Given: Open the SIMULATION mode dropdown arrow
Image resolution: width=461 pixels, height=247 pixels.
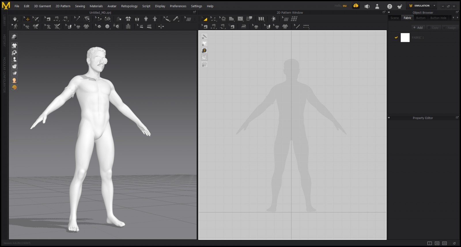Looking at the screenshot, I should coord(434,6).
